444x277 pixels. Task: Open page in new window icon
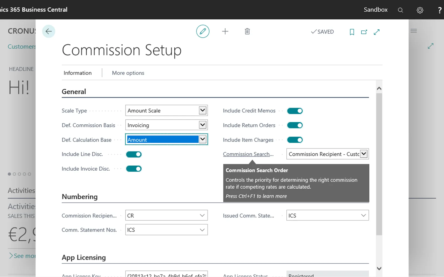364,32
